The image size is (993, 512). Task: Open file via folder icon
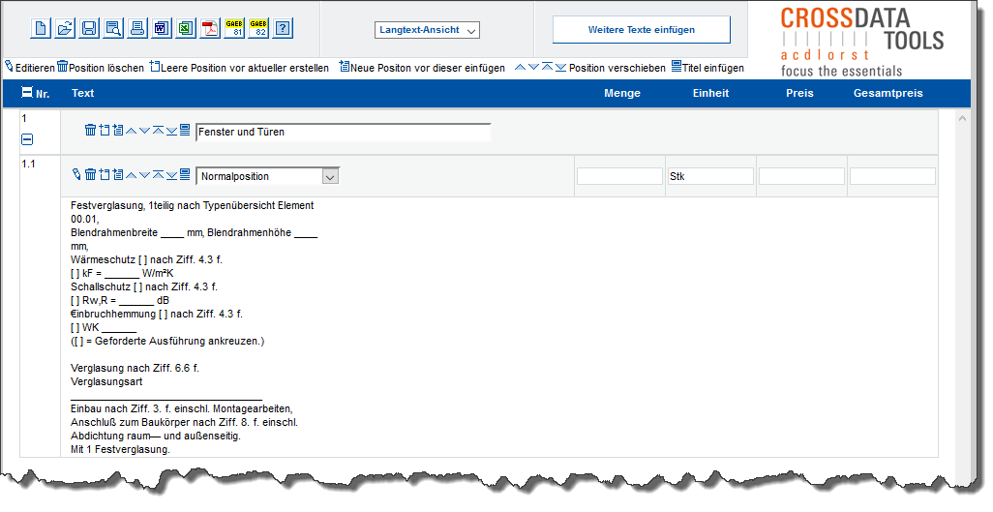(x=65, y=28)
